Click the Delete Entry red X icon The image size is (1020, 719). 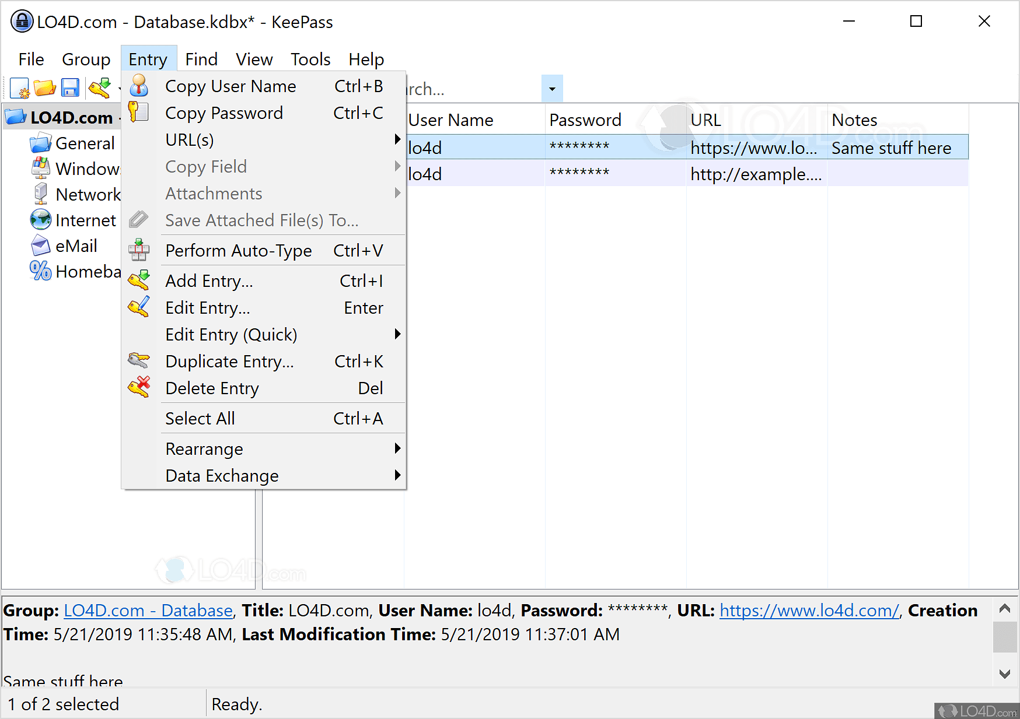(139, 387)
